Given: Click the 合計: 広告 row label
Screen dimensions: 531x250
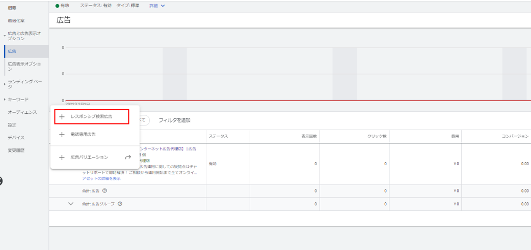Looking at the screenshot, I should click(91, 191).
